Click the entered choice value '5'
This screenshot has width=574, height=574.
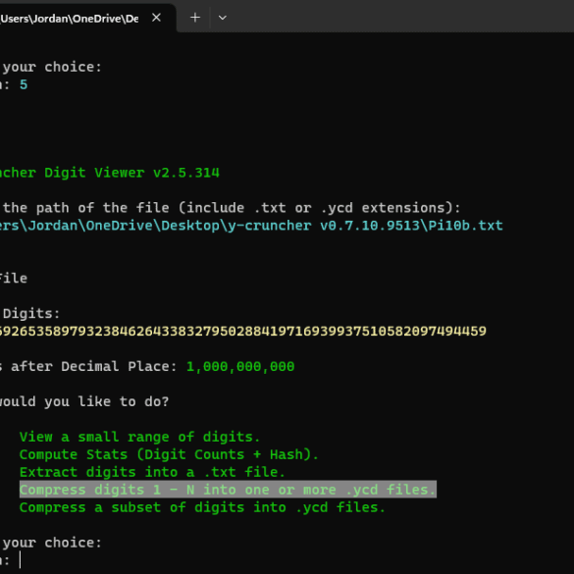[x=24, y=85]
